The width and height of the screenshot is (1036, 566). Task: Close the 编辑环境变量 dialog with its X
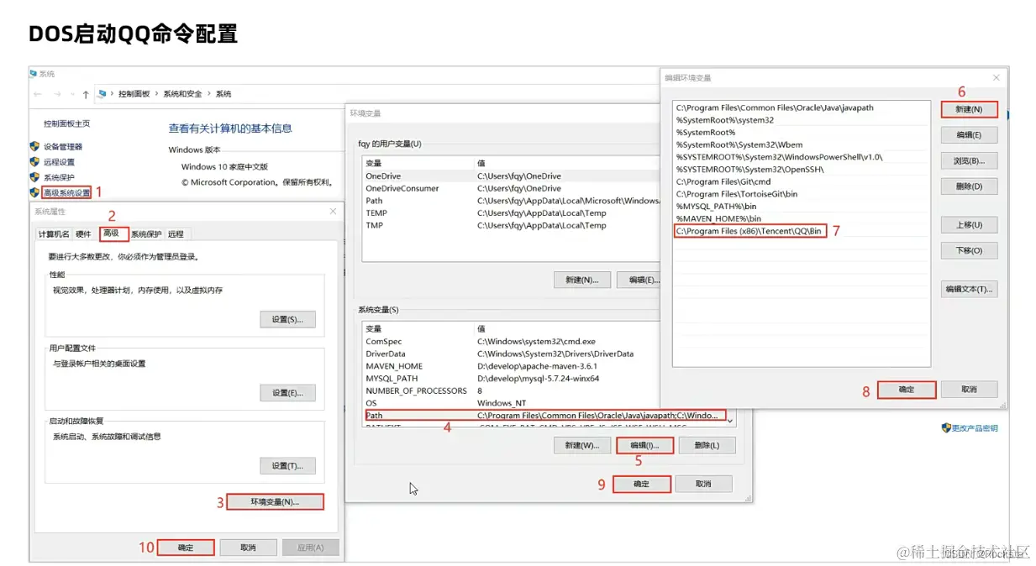[x=997, y=78]
